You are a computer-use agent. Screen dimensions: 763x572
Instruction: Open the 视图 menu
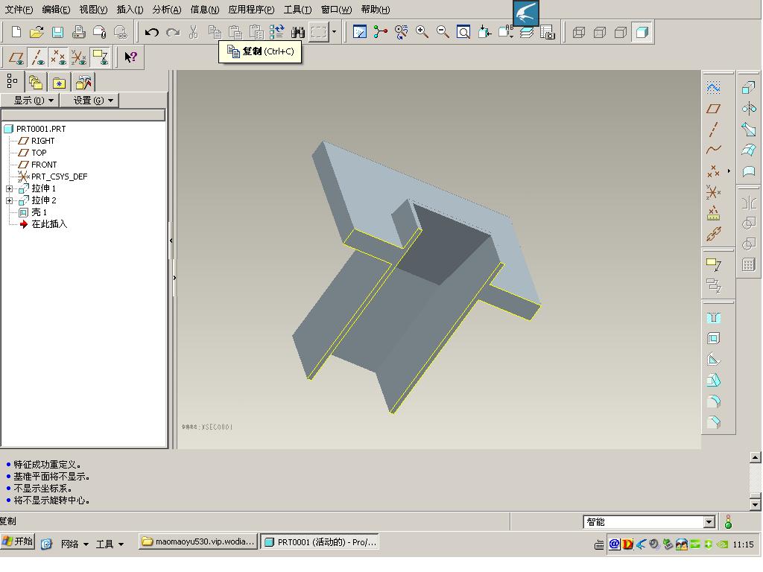[x=93, y=10]
